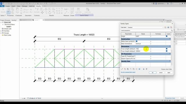Close the Level 1 view tab
The width and height of the screenshot is (186, 104).
click(43, 20)
